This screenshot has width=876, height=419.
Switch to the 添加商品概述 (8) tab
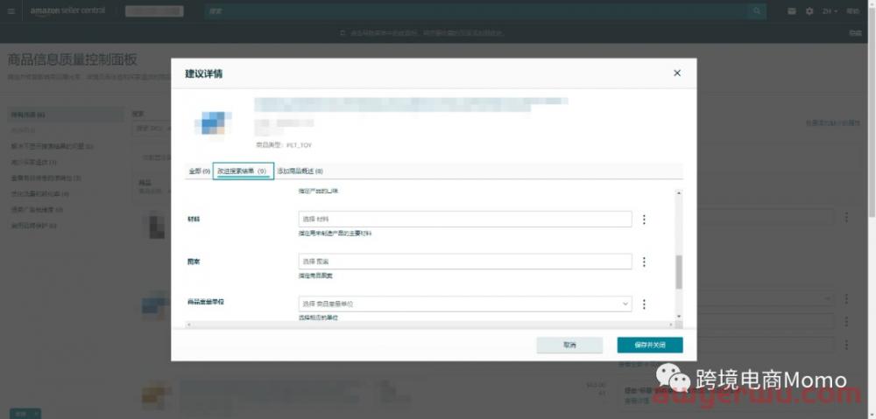300,171
